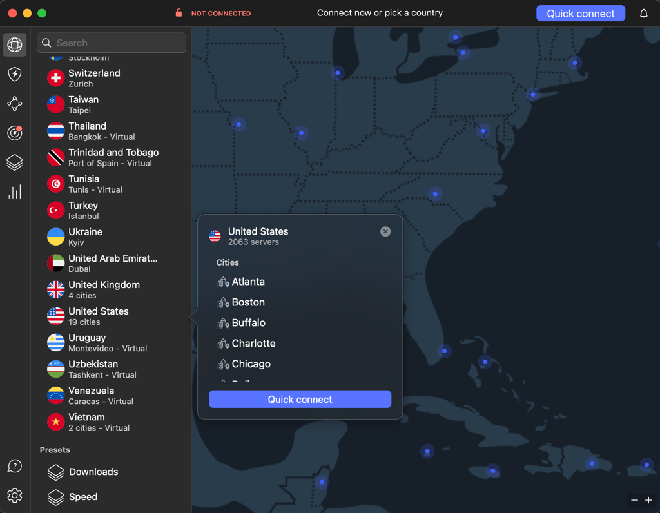Open Dark Web Monitor target icon
Image resolution: width=660 pixels, height=513 pixels.
[15, 133]
